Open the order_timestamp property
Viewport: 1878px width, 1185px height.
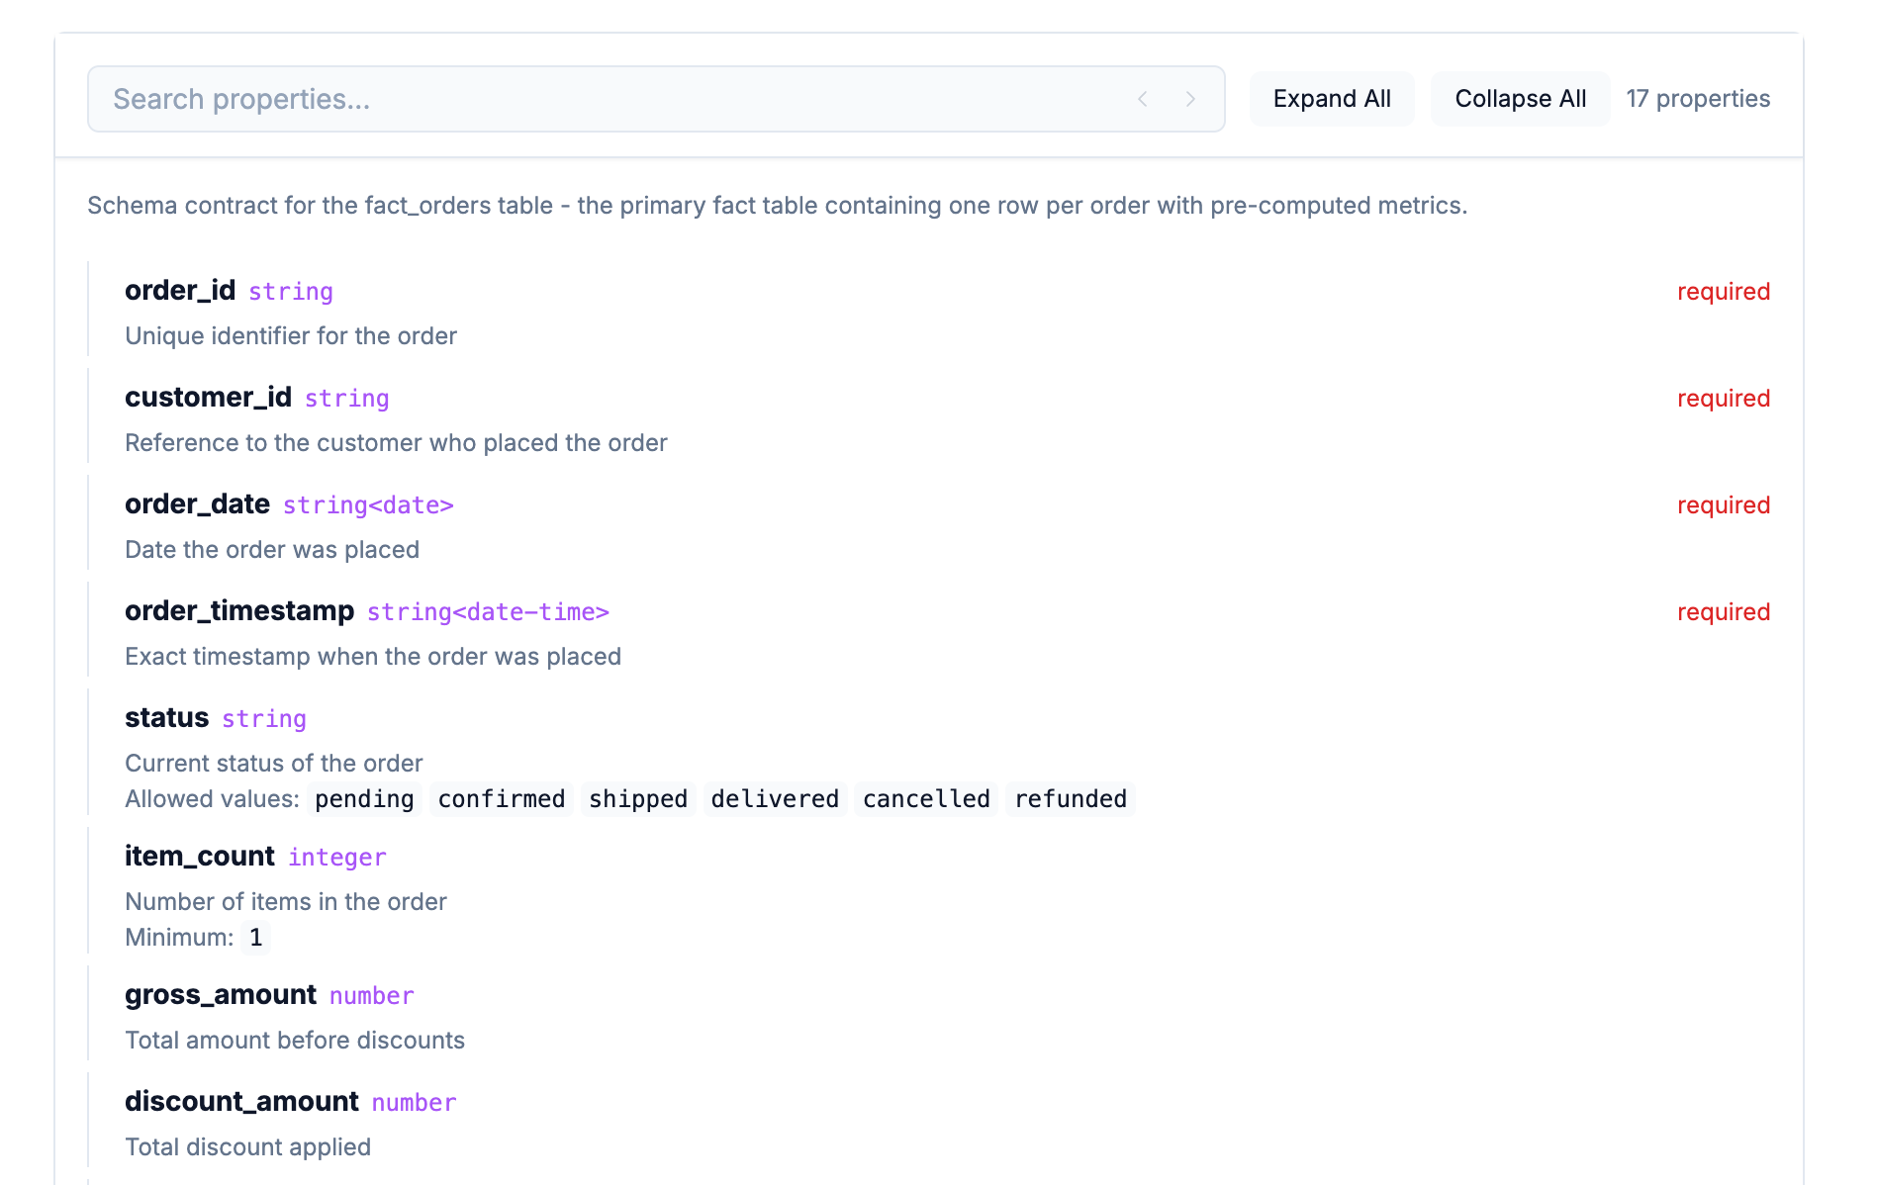click(239, 611)
